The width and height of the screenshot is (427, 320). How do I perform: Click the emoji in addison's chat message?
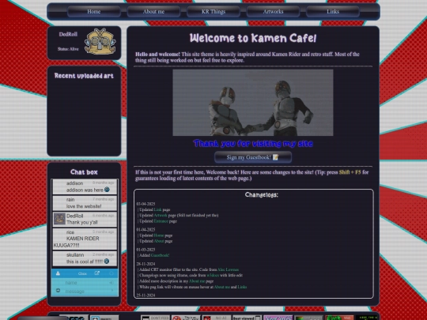(x=107, y=190)
